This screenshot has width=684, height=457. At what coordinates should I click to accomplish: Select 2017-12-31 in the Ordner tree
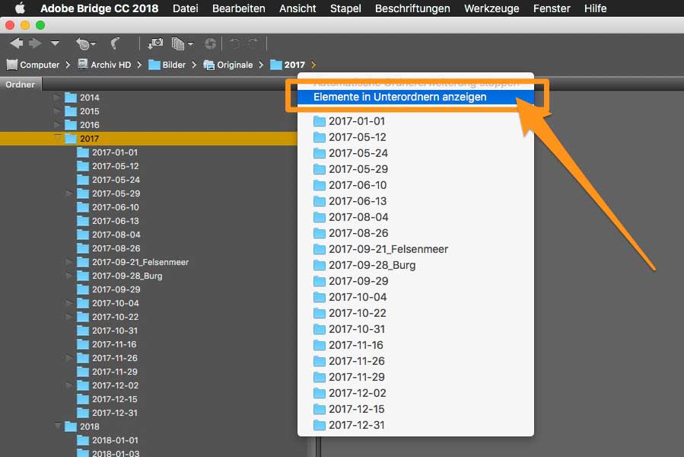click(x=107, y=413)
